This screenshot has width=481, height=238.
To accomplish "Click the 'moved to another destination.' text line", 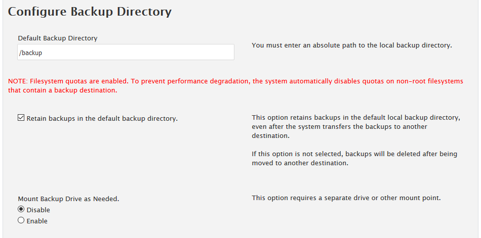I will (300, 163).
